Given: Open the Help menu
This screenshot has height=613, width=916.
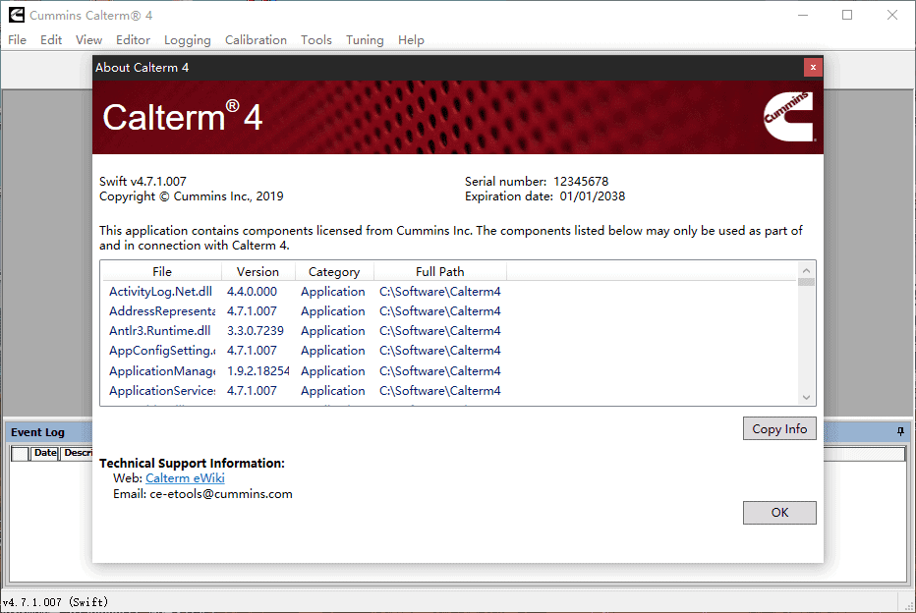Looking at the screenshot, I should pos(411,39).
